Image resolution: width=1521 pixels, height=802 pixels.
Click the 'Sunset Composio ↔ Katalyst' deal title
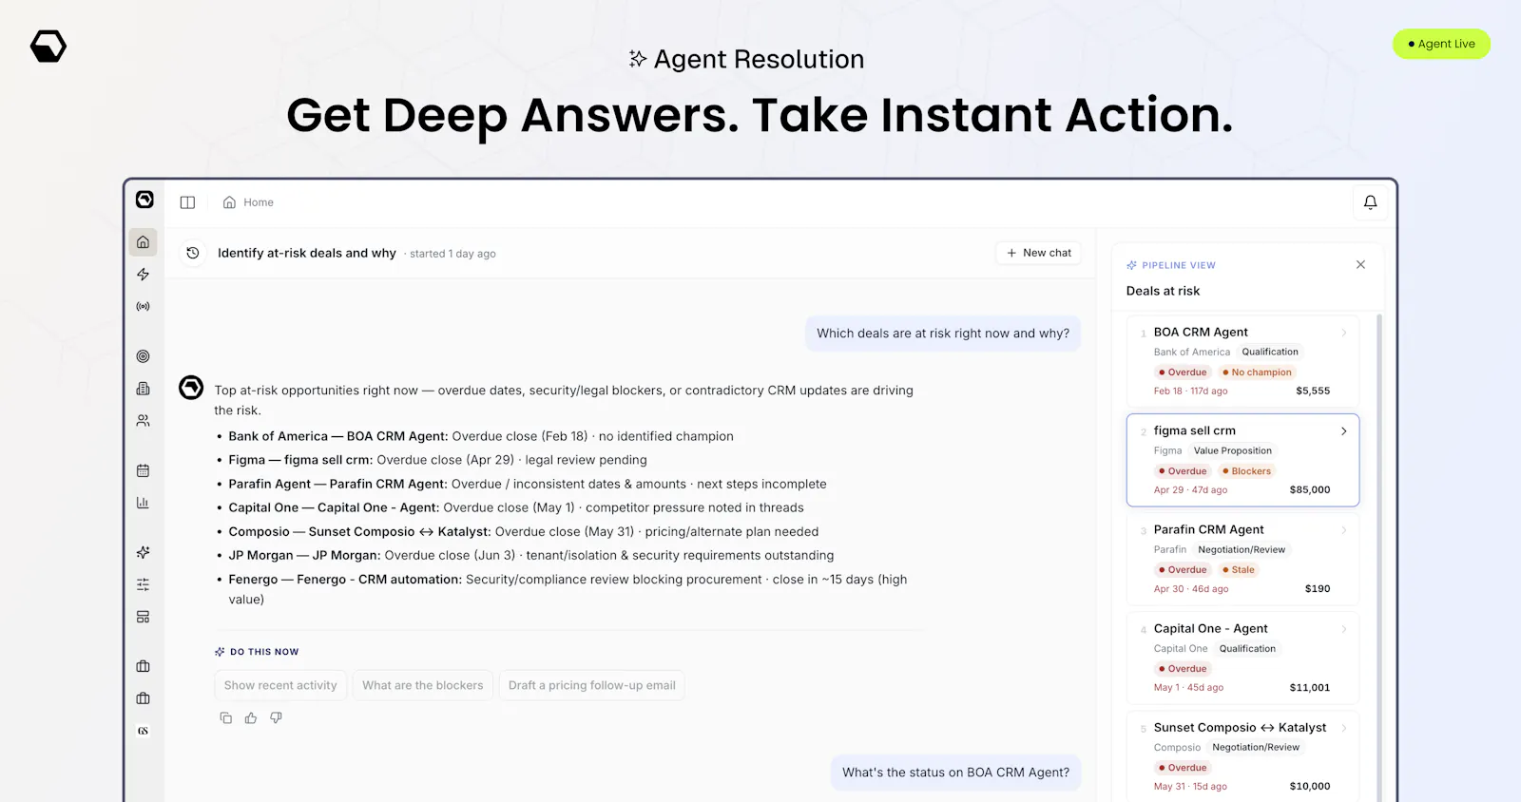pos(1240,727)
